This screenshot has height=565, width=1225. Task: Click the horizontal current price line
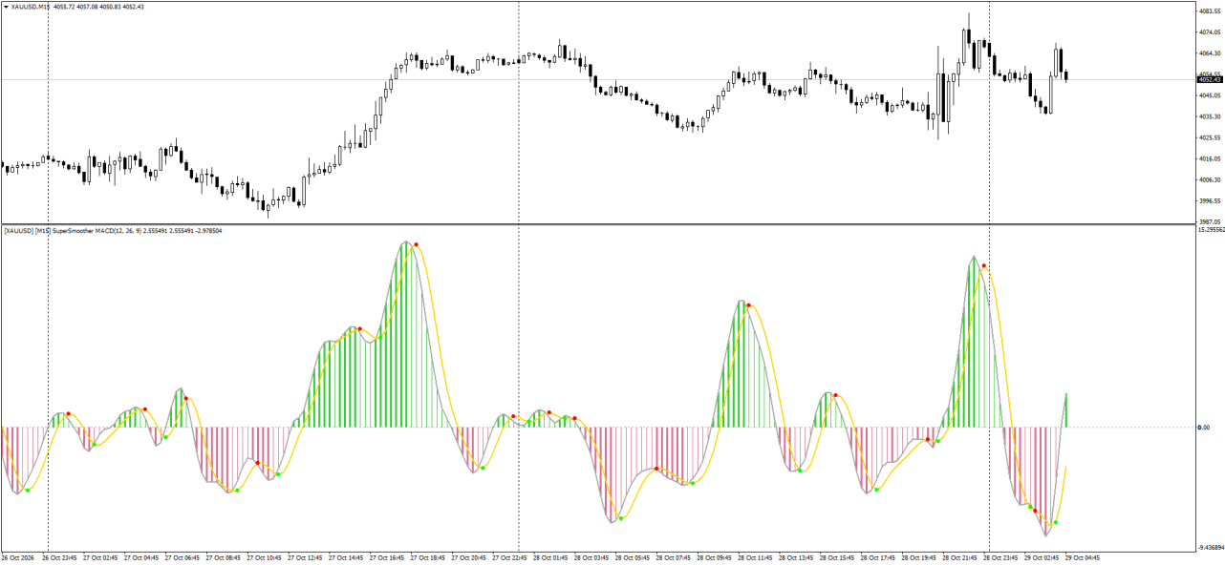597,79
